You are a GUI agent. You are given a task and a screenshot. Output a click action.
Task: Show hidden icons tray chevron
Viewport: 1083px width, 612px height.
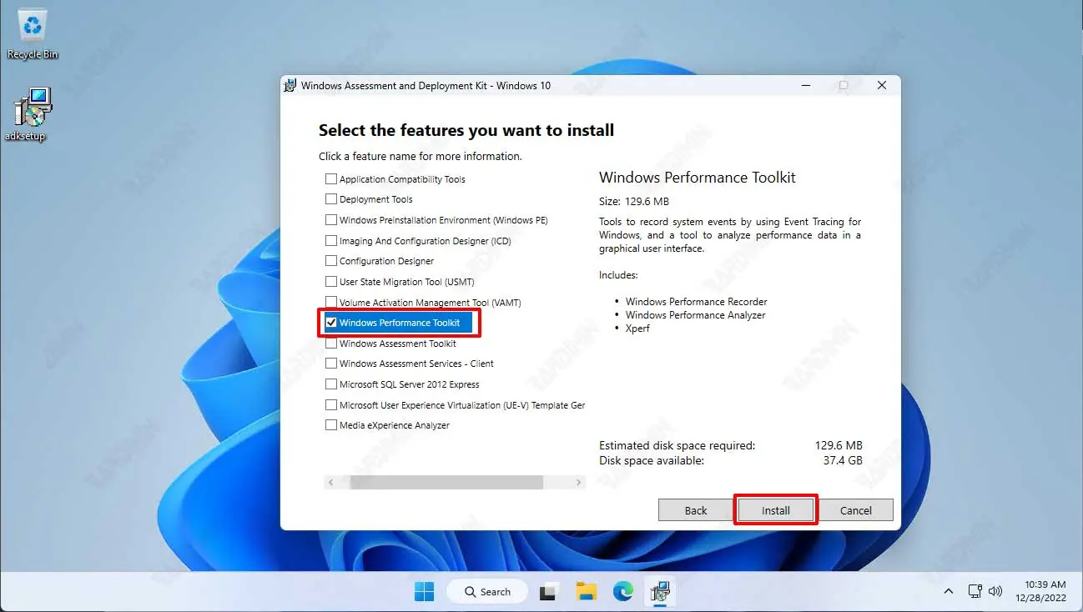click(948, 591)
